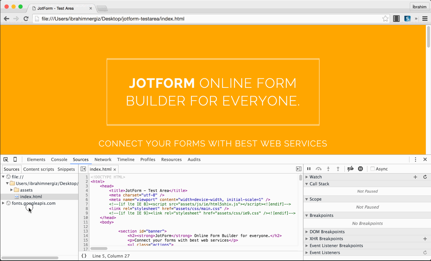Click step over function call
This screenshot has width=431, height=261.
pyautogui.click(x=318, y=169)
